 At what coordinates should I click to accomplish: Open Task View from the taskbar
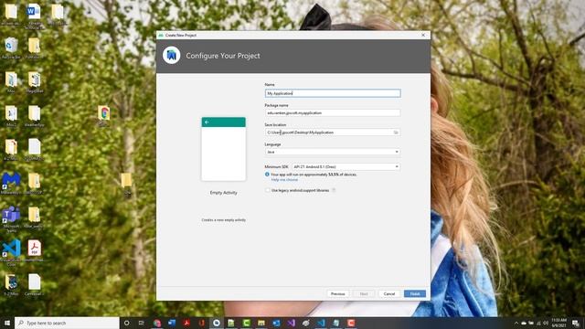(x=142, y=323)
